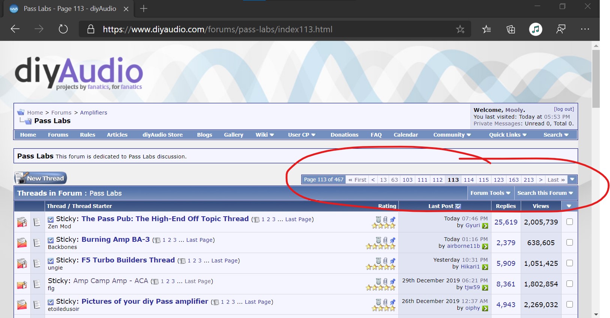Click the log out link
Image resolution: width=610 pixels, height=318 pixels.
click(x=564, y=109)
